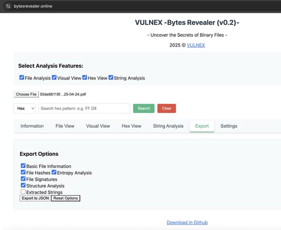
Task: Enable Extracted Strings export option
Action: [23, 192]
